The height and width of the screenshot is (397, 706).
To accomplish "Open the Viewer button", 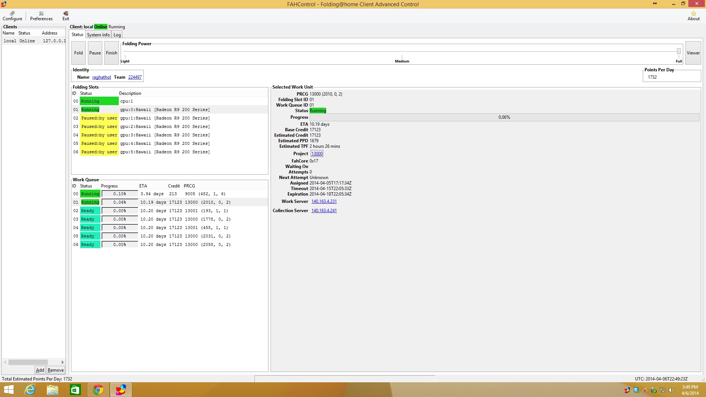I will coord(693,53).
